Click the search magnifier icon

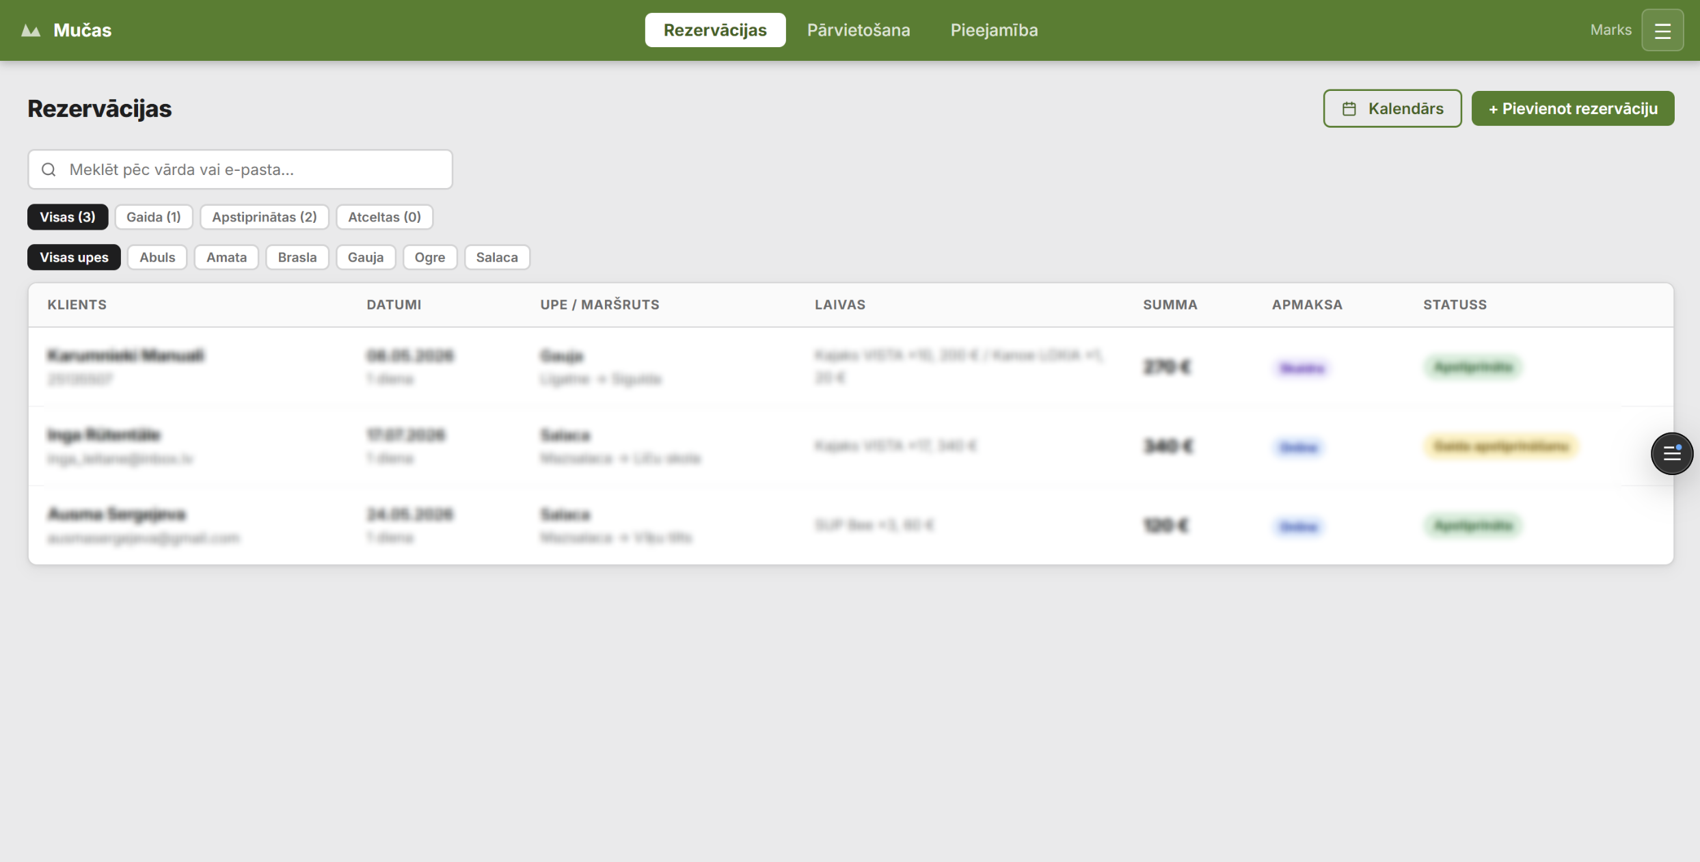[x=49, y=170]
